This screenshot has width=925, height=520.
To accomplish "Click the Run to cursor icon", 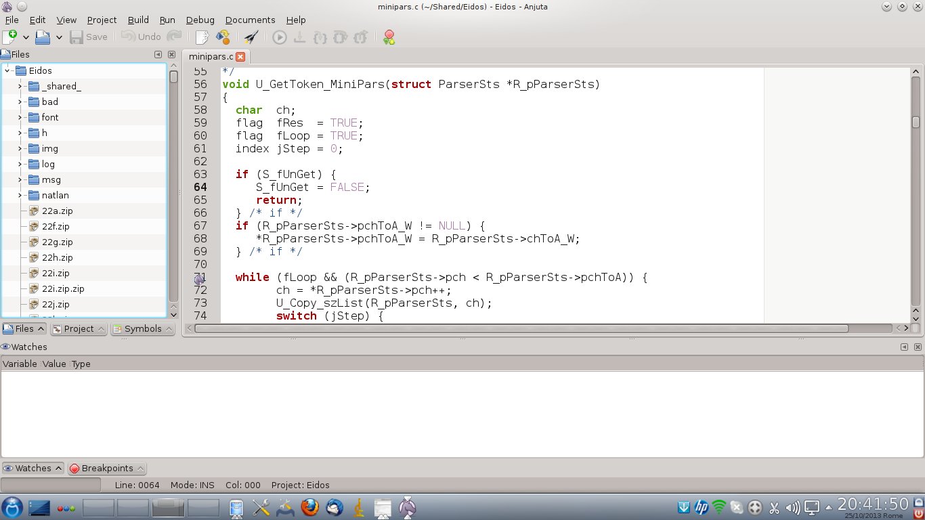I will pyautogui.click(x=299, y=37).
